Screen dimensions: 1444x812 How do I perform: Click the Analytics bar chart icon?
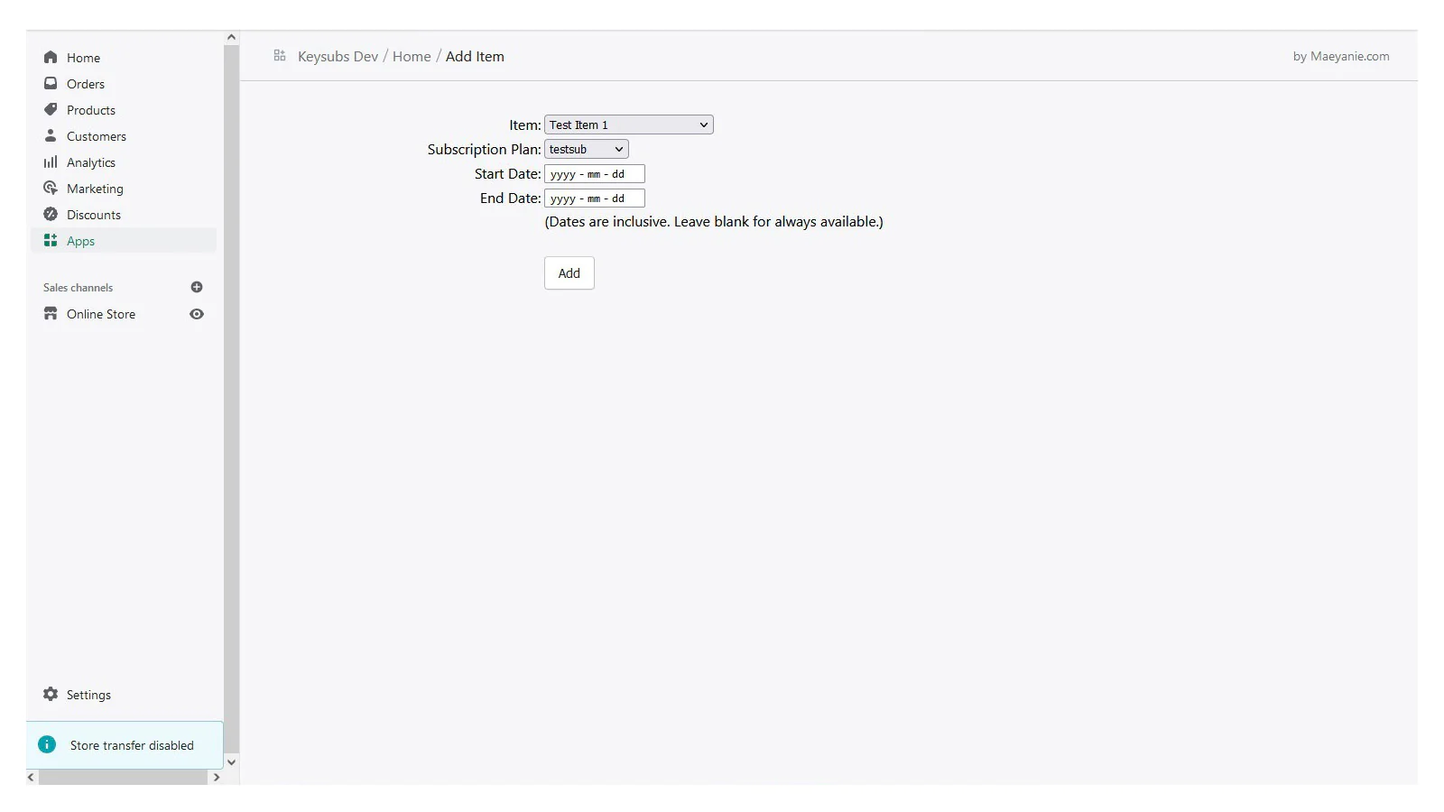pos(51,161)
